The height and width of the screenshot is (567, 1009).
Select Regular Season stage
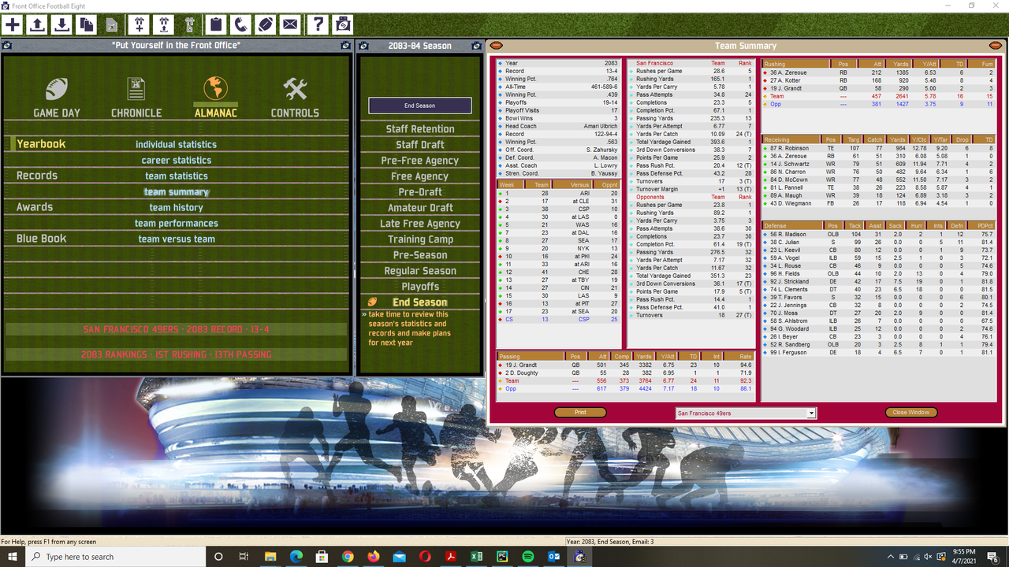coord(420,271)
